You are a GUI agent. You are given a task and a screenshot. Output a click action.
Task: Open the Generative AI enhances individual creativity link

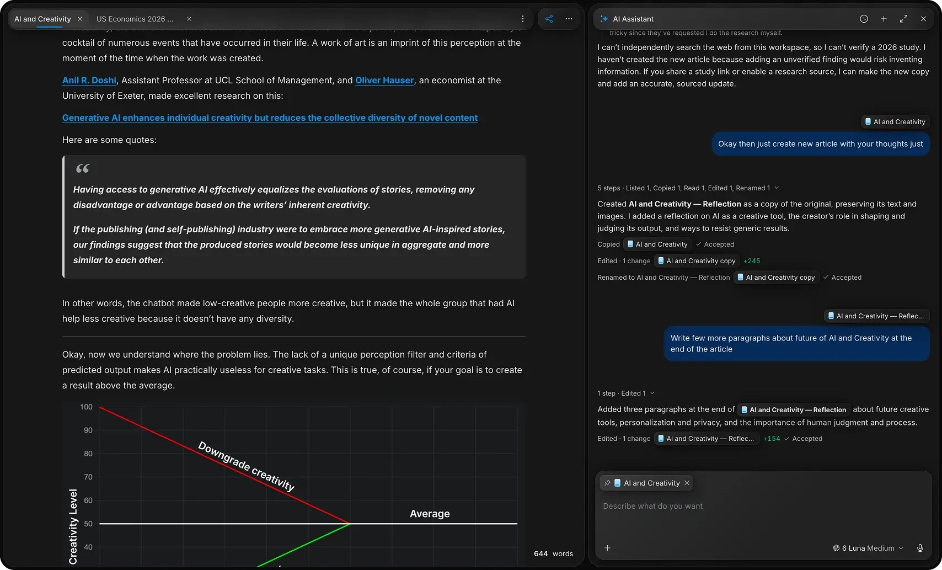270,118
